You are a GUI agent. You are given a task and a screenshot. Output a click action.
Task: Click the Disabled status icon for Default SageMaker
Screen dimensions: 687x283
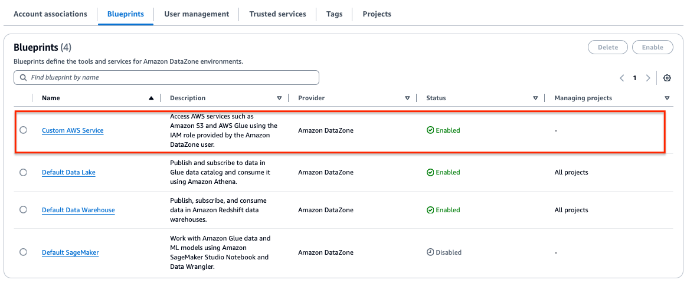click(x=430, y=252)
